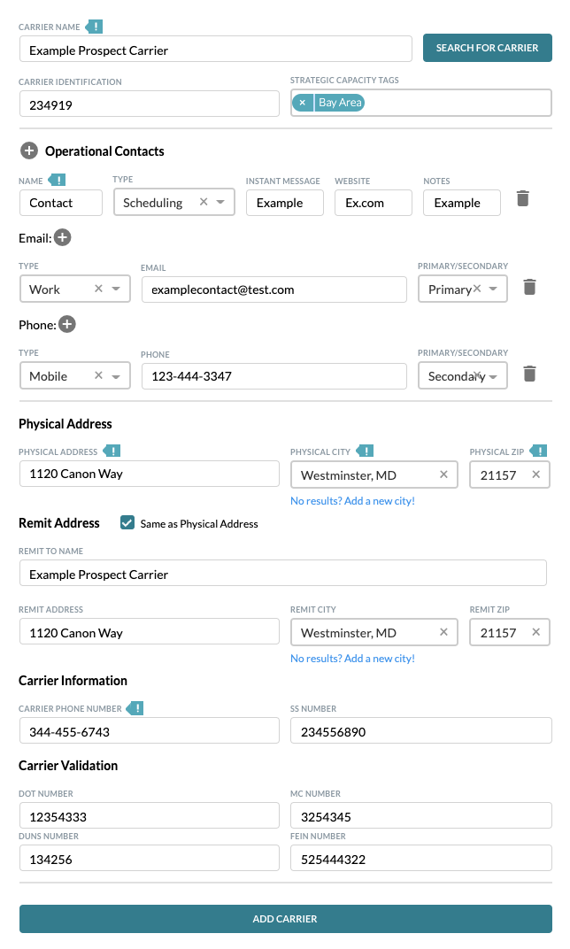Edit the Carrier Name input field
The width and height of the screenshot is (570, 949).
click(x=215, y=49)
